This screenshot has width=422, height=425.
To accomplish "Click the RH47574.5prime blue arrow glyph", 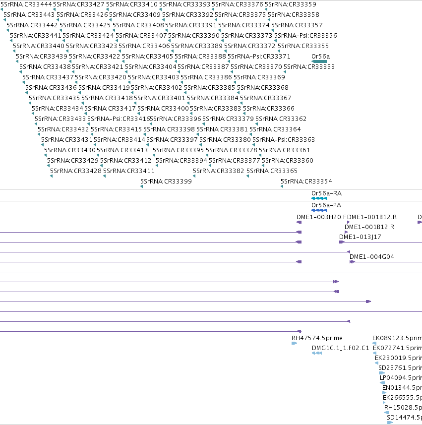I will (x=295, y=343).
